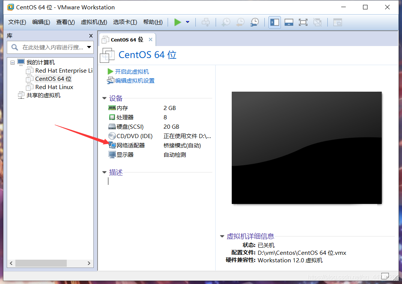Open the library search dropdown arrow
402x284 pixels.
pos(89,47)
